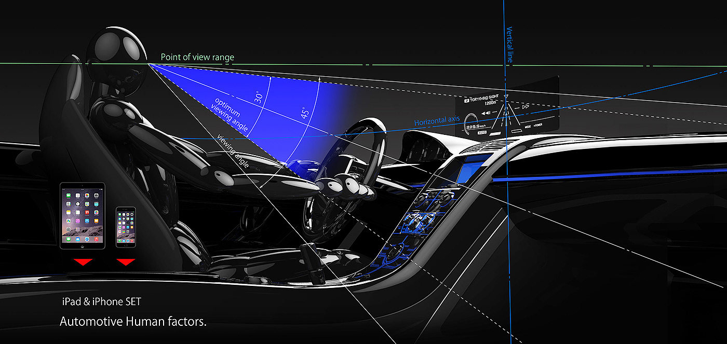Tap the fast-forward arrows on the HUD
This screenshot has width=727, height=344.
(x=525, y=106)
